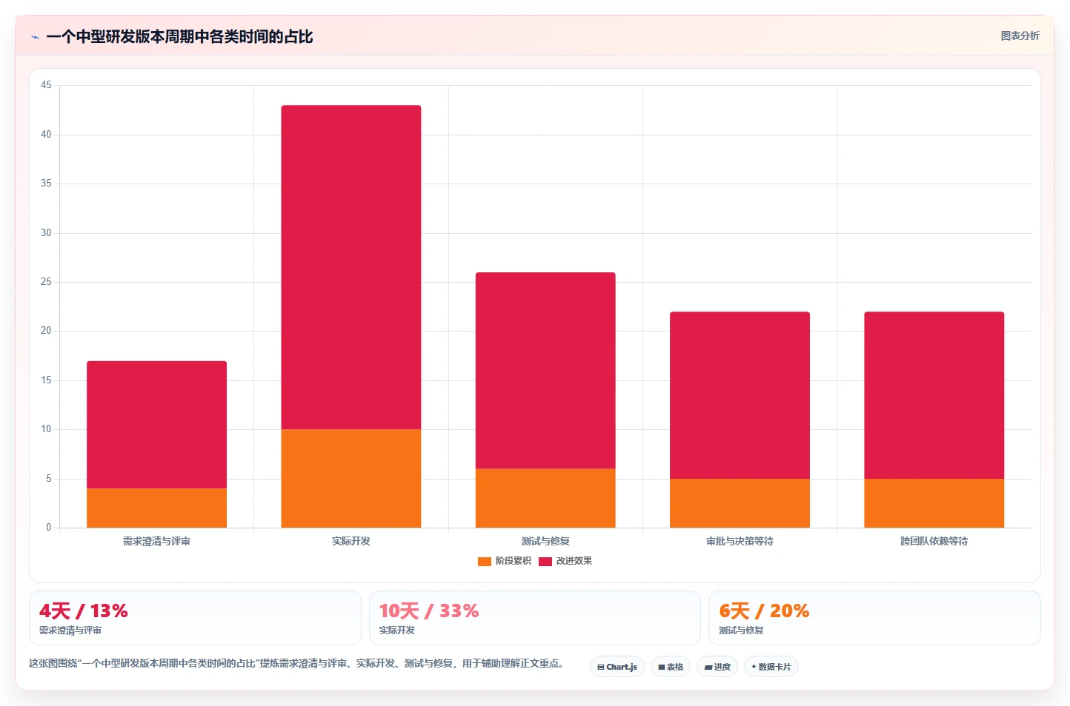This screenshot has height=706, width=1070.
Task: Click the 数据卡片 tag chip
Action: click(x=771, y=667)
